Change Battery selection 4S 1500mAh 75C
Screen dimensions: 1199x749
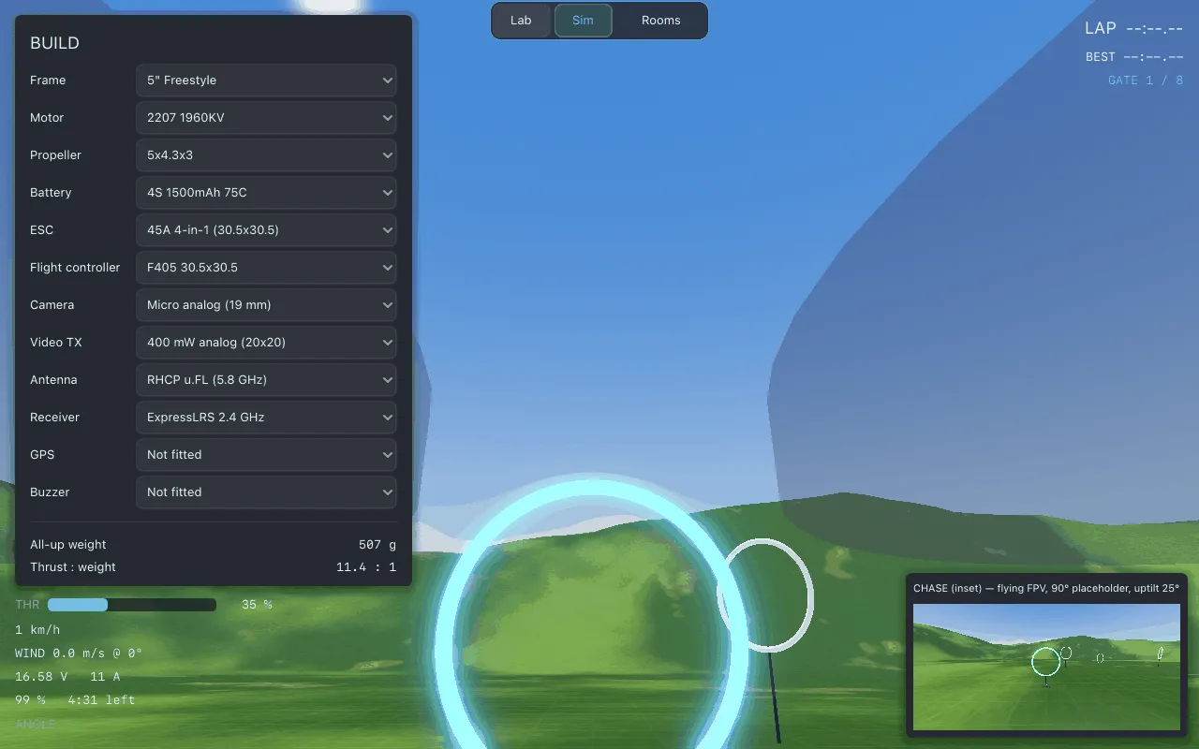pos(266,193)
